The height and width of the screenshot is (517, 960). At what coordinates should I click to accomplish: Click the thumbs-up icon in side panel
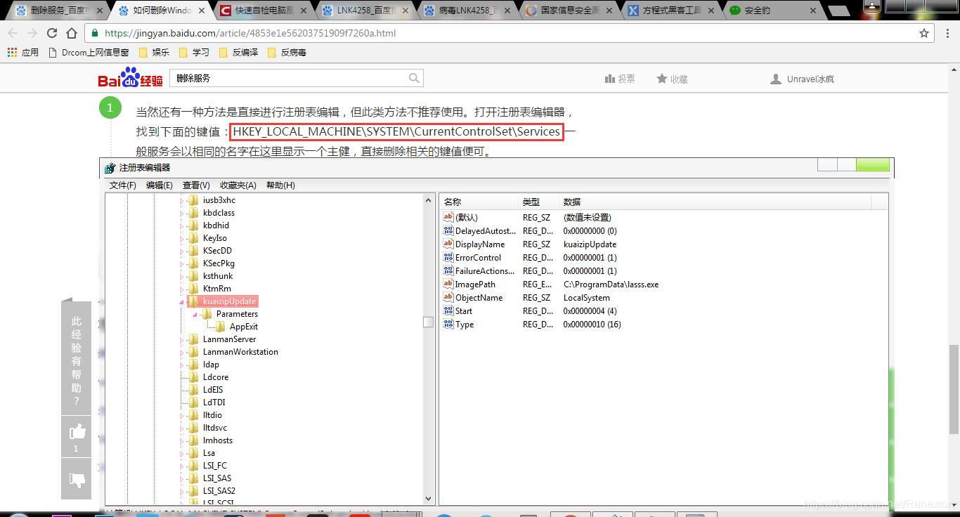pyautogui.click(x=77, y=431)
